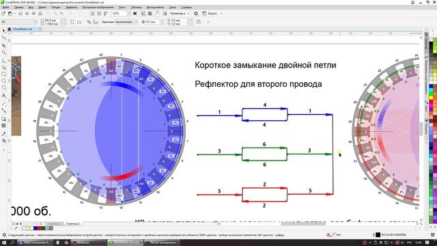The width and height of the screenshot is (437, 246).
Task: Open the View menu
Action: tap(31, 8)
